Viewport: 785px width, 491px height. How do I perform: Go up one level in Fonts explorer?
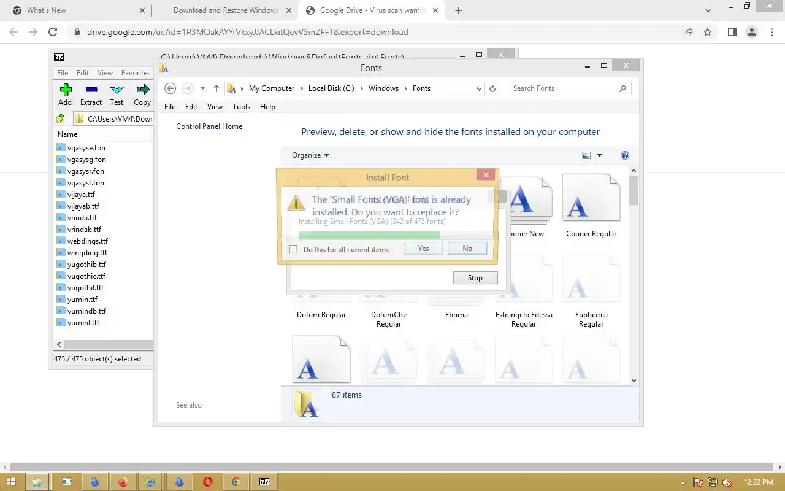(216, 88)
